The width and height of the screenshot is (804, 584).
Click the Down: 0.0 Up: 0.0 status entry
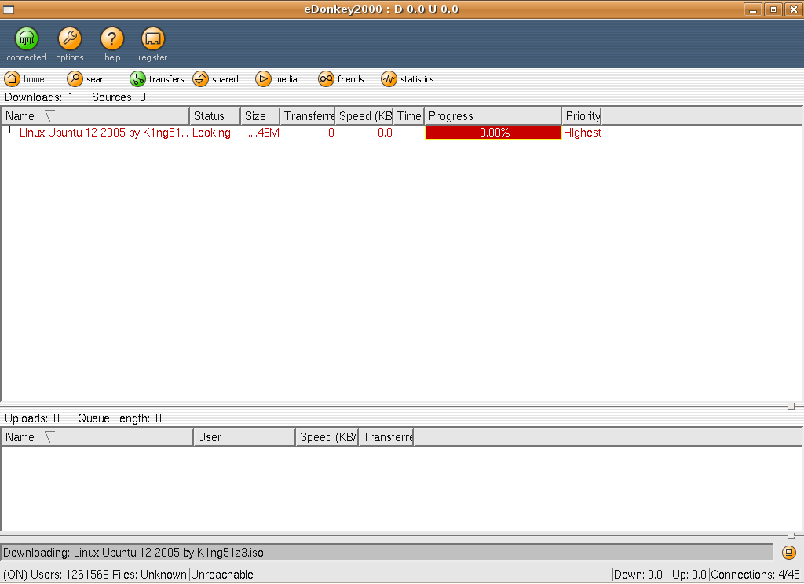(660, 575)
